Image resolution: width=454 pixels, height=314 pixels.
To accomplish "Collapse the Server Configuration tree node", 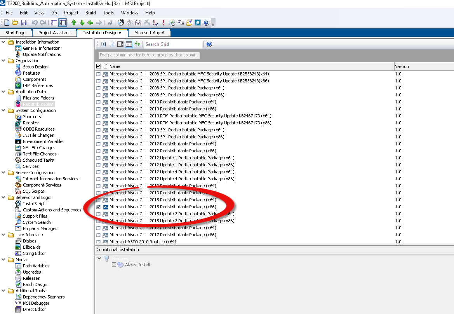I will click(3, 173).
